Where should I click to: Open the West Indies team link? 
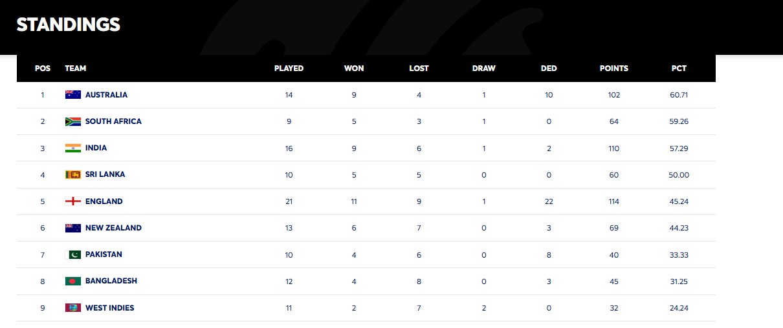pos(109,308)
